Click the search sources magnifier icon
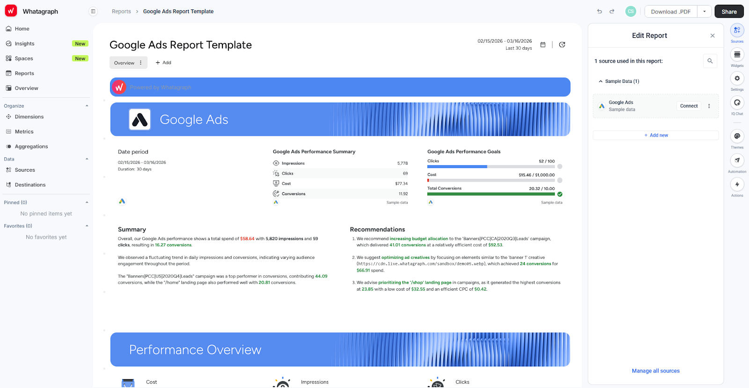 click(x=710, y=61)
